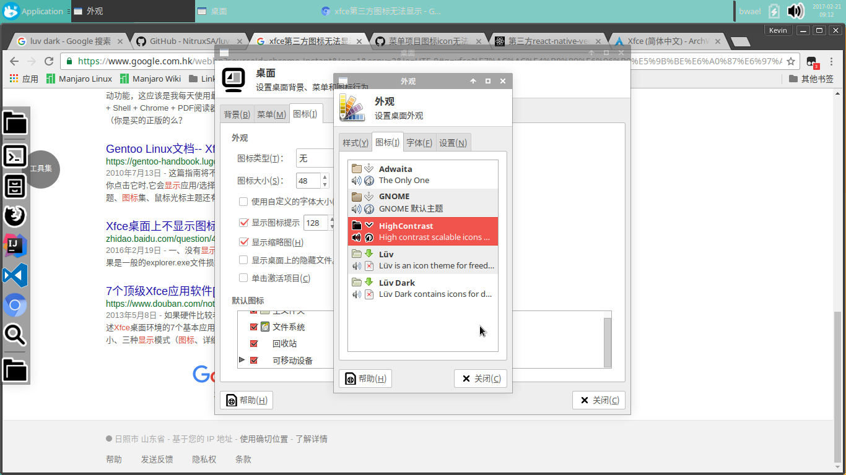
Task: Open the archive manager dock icon
Action: click(15, 186)
